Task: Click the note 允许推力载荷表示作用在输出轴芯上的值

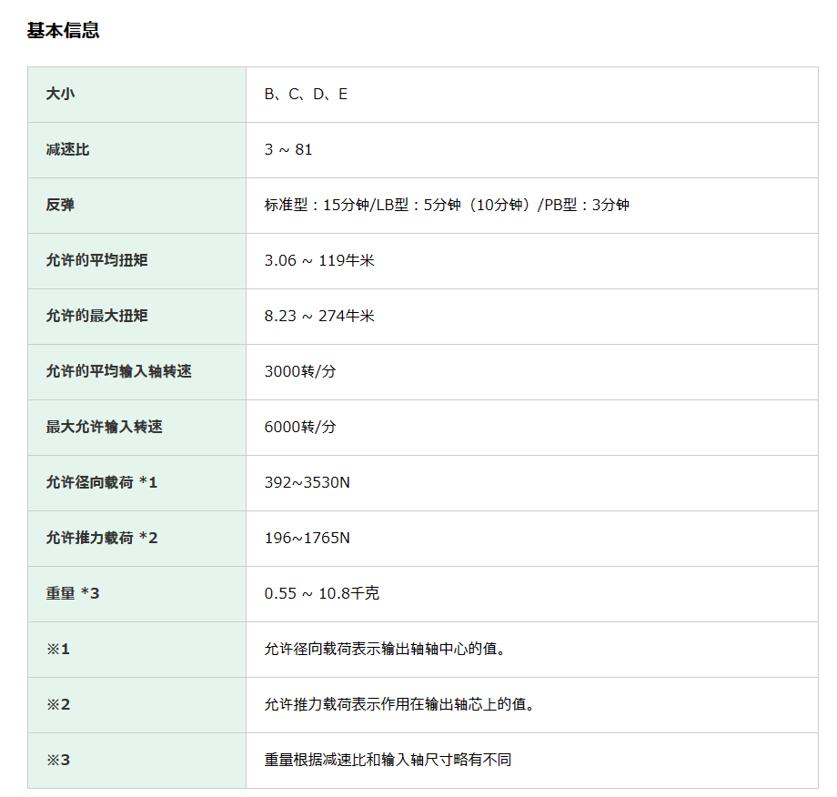Action: tap(399, 704)
